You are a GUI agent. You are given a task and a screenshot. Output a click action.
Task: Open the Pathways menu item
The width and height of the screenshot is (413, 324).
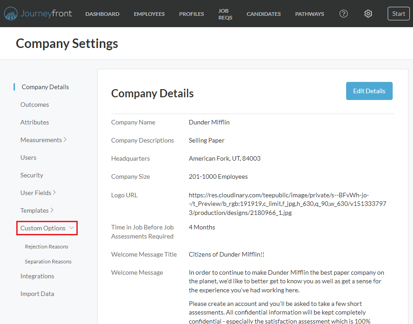(310, 14)
